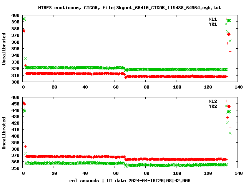Click the bottom plot's Uncalibrated axis label
This screenshot has height=184, width=246.
tap(4, 133)
